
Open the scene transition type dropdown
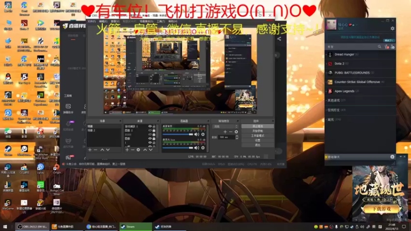point(226,126)
